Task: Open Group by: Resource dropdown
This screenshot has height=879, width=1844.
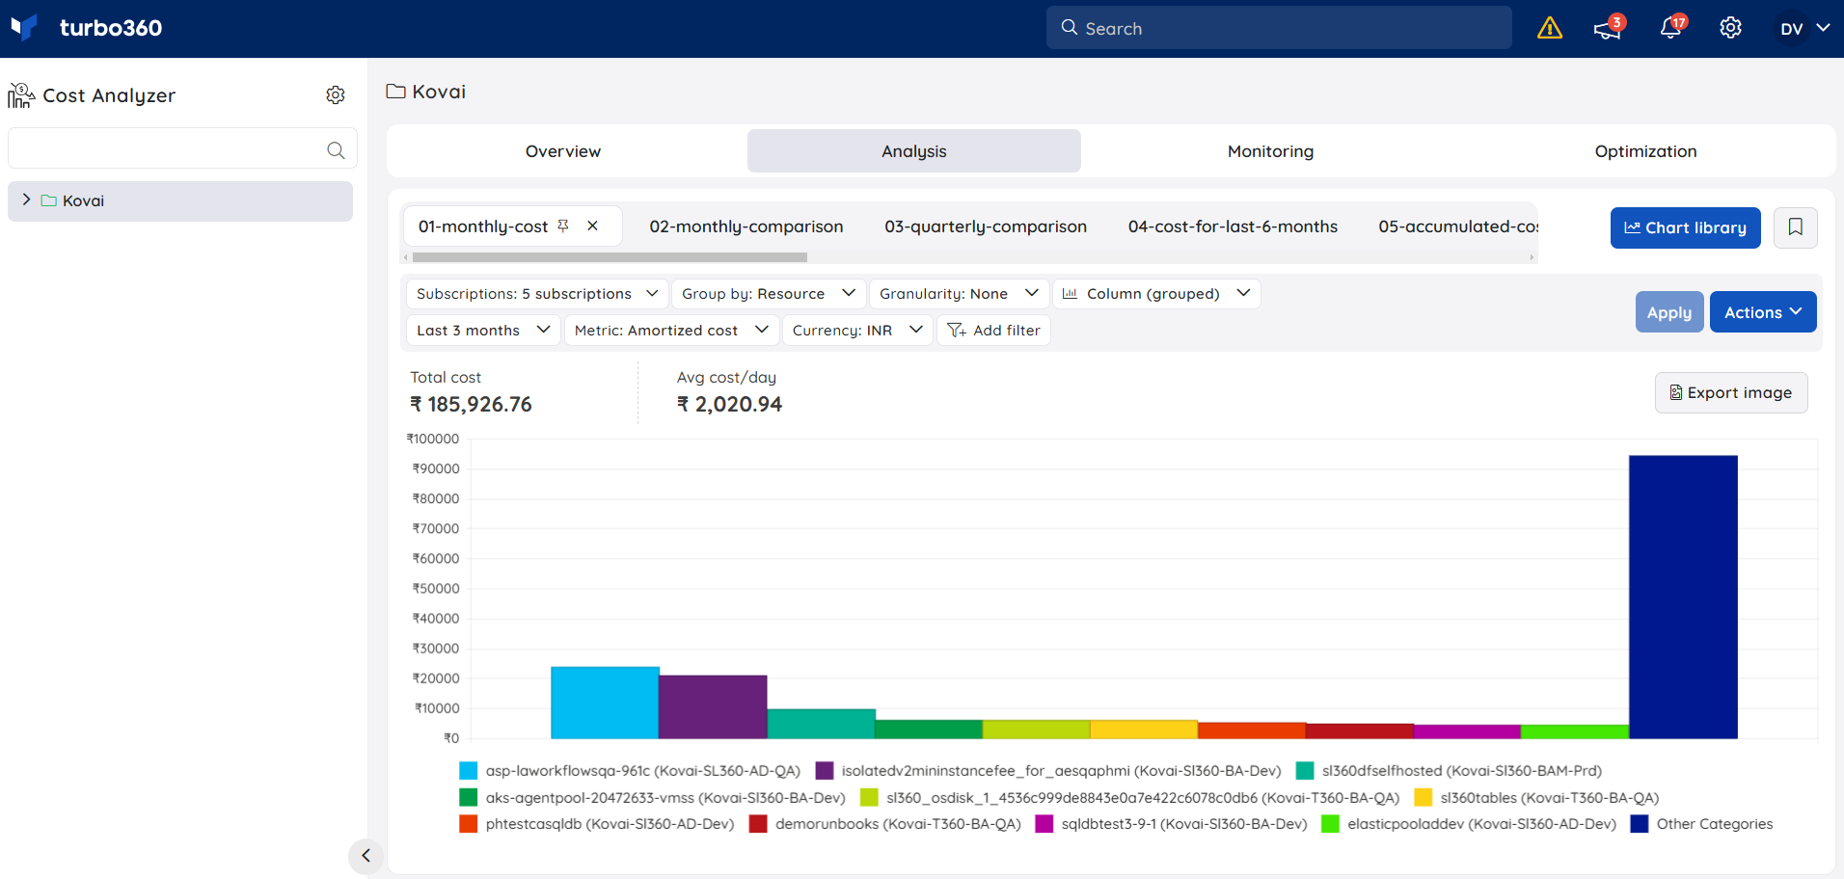Action: 768,294
